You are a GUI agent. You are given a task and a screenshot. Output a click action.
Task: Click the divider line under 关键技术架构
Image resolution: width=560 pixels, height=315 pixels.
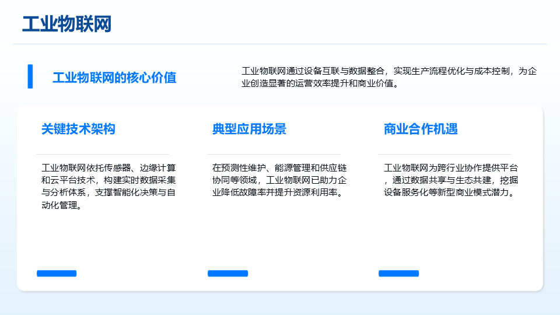tap(103, 154)
